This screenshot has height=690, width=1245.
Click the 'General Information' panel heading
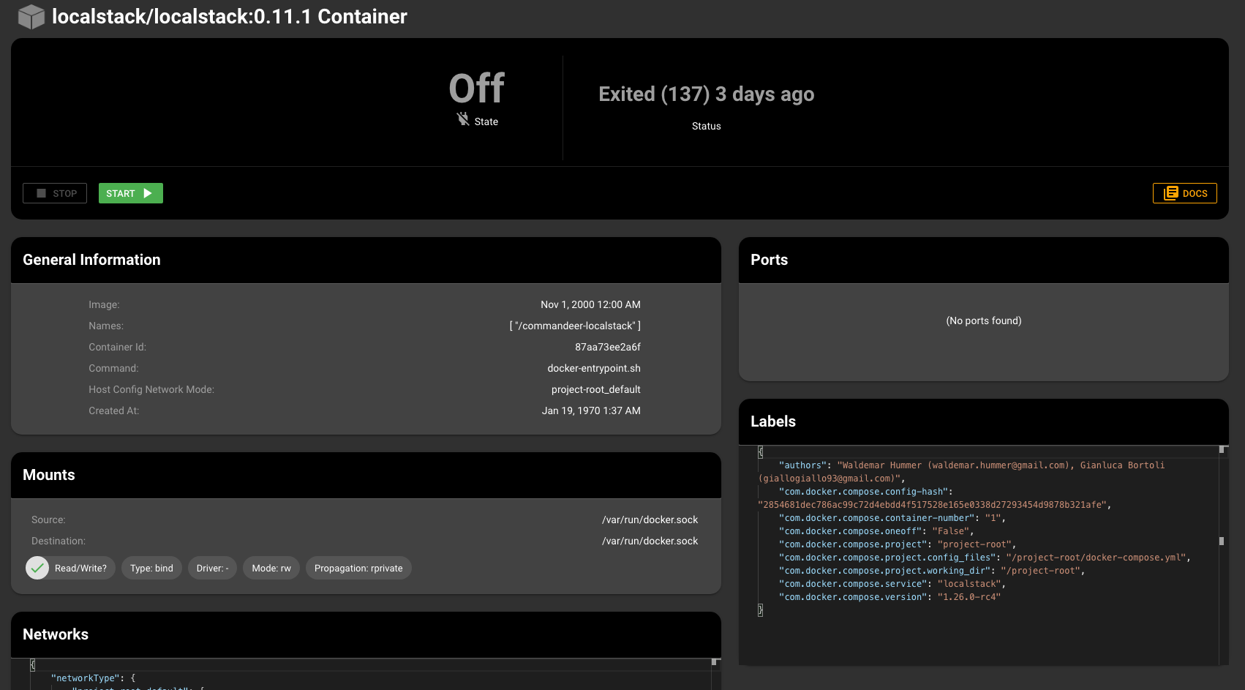click(x=91, y=260)
